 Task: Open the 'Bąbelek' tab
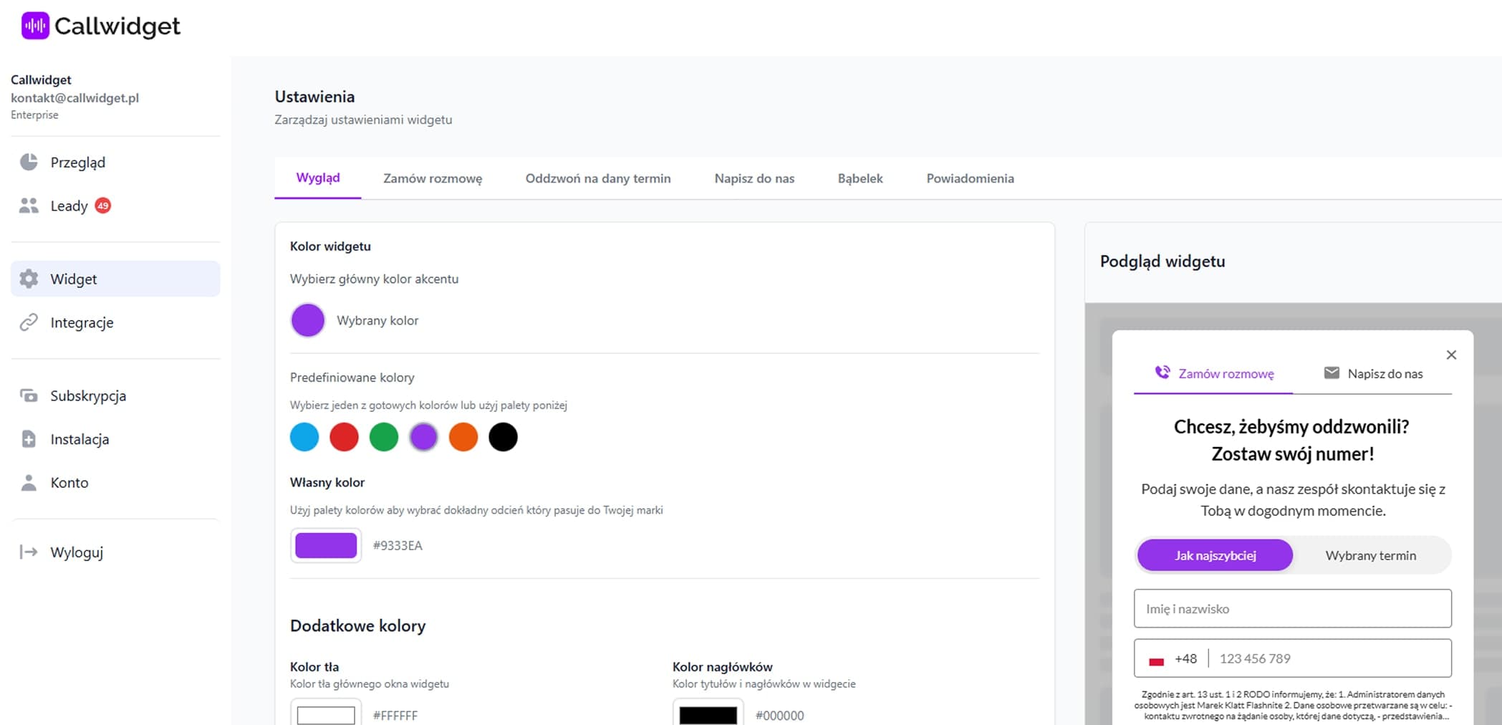click(x=860, y=178)
